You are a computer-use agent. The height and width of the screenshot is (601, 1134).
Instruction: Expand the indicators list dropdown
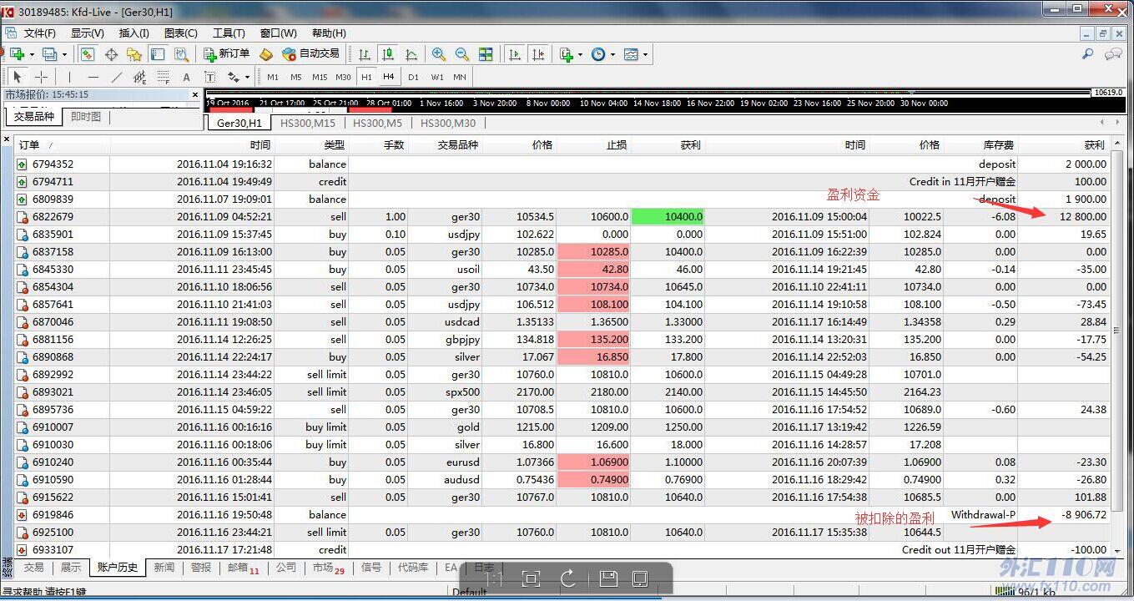point(572,54)
